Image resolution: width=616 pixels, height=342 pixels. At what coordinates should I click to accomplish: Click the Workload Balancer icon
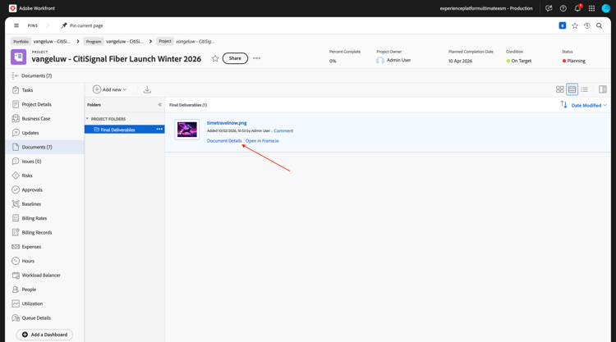click(x=16, y=276)
